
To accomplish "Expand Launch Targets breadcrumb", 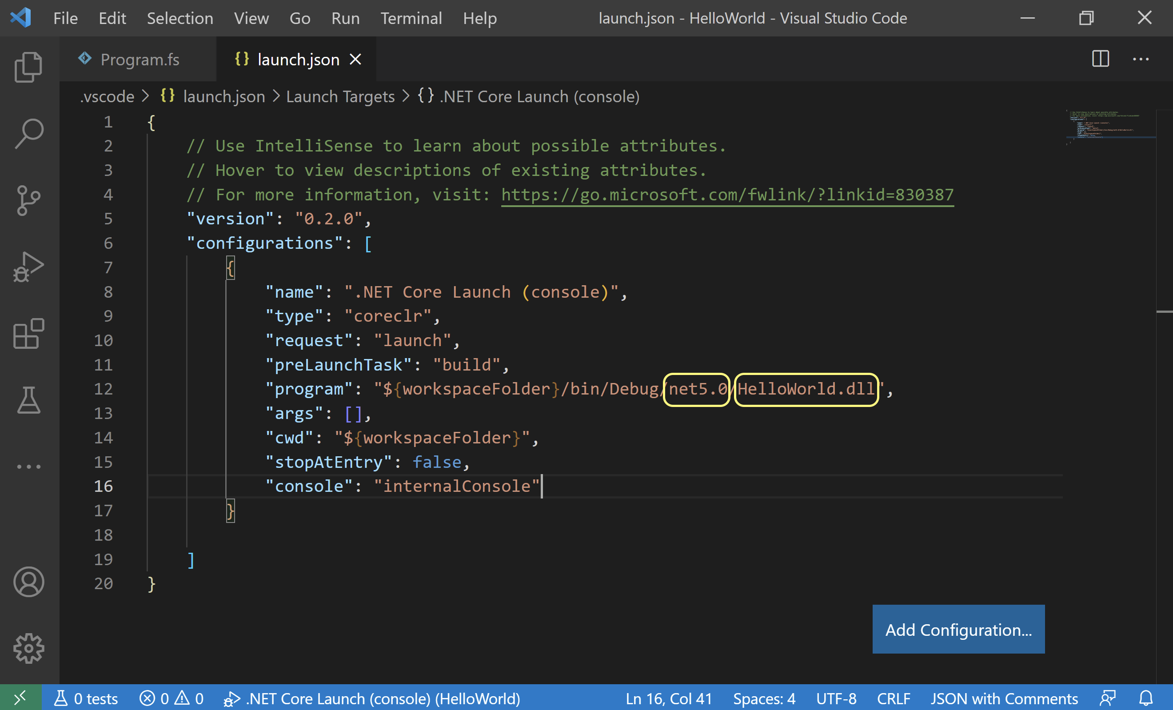I will coord(340,97).
